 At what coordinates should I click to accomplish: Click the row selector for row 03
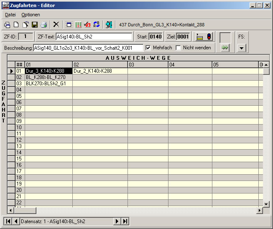point(11,84)
